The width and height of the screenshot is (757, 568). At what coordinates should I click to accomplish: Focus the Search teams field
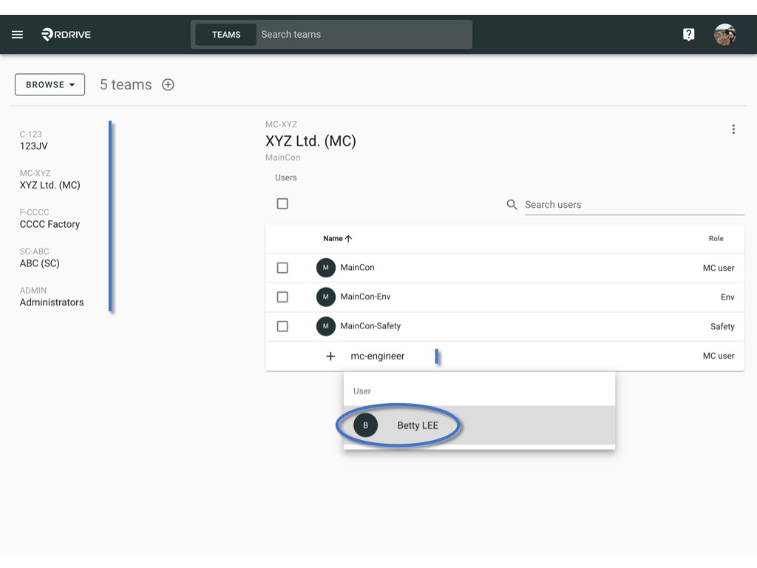(364, 34)
